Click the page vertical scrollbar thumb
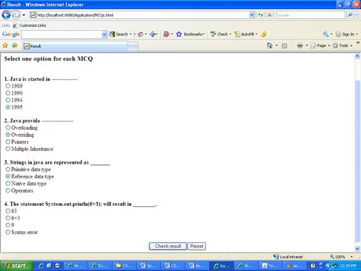Screen dimensions: 361x271 [x=357, y=161]
